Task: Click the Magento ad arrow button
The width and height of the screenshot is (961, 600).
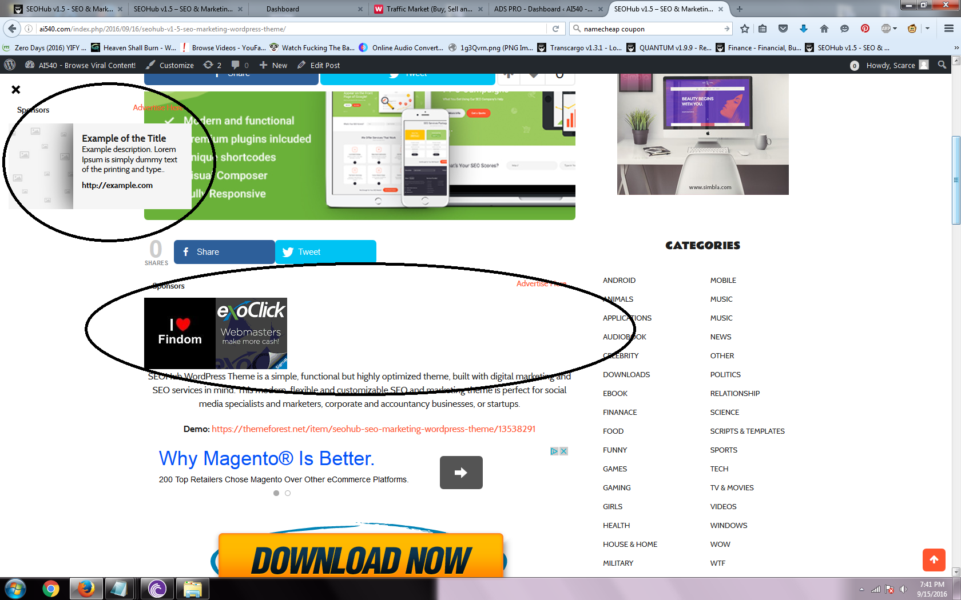Action: click(x=461, y=473)
